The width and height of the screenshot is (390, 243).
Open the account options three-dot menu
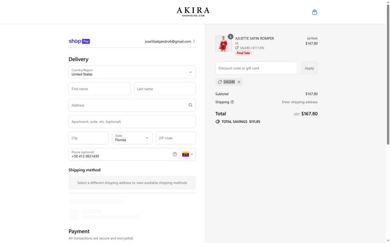click(194, 41)
